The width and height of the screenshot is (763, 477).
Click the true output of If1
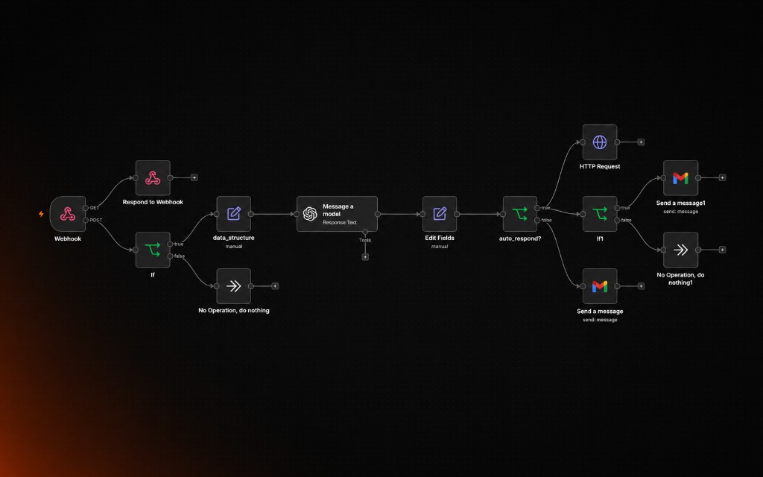click(617, 208)
